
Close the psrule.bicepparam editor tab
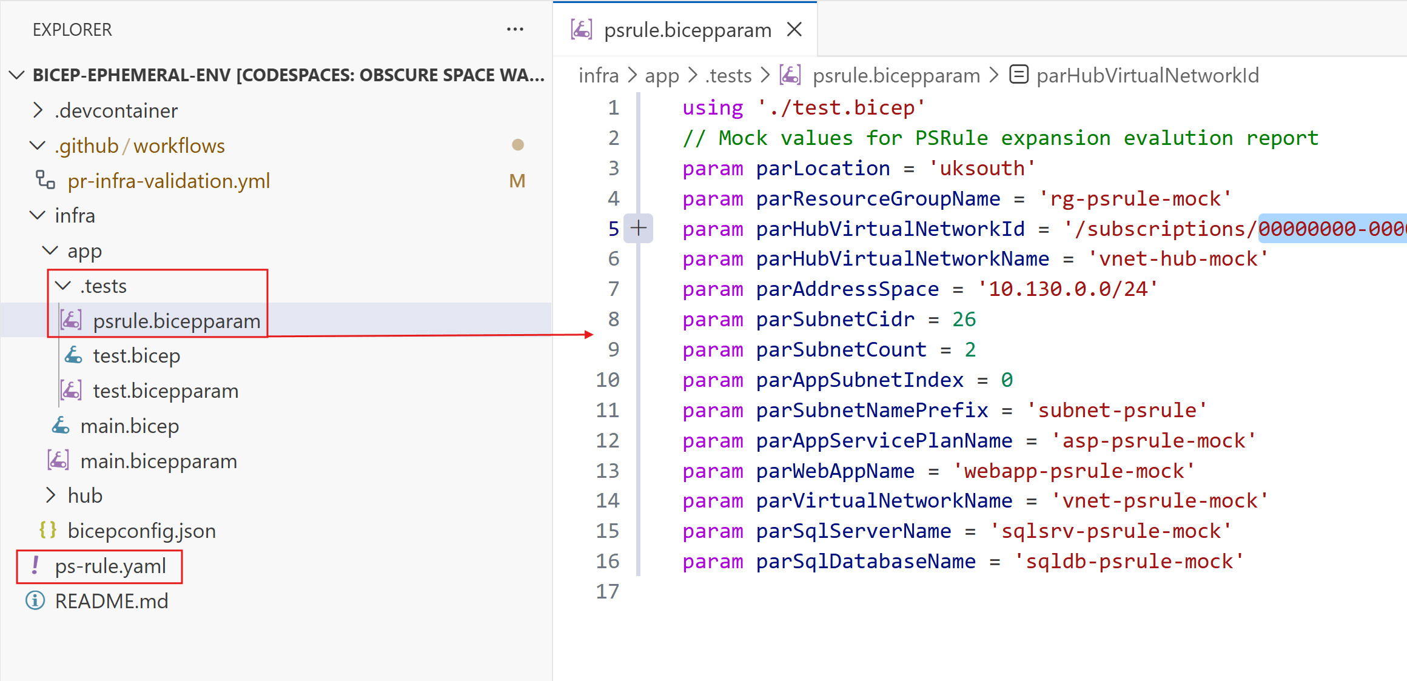pos(794,29)
